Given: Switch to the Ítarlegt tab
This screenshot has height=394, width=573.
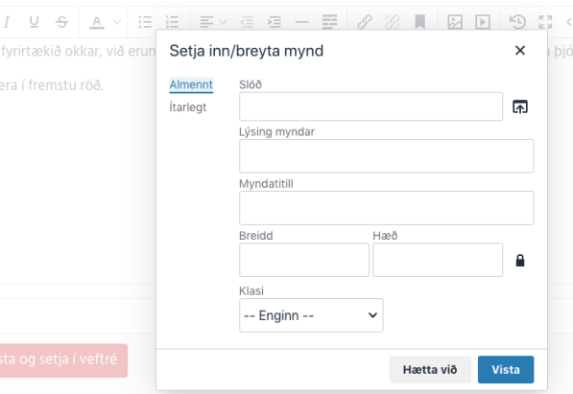Looking at the screenshot, I should tap(188, 107).
